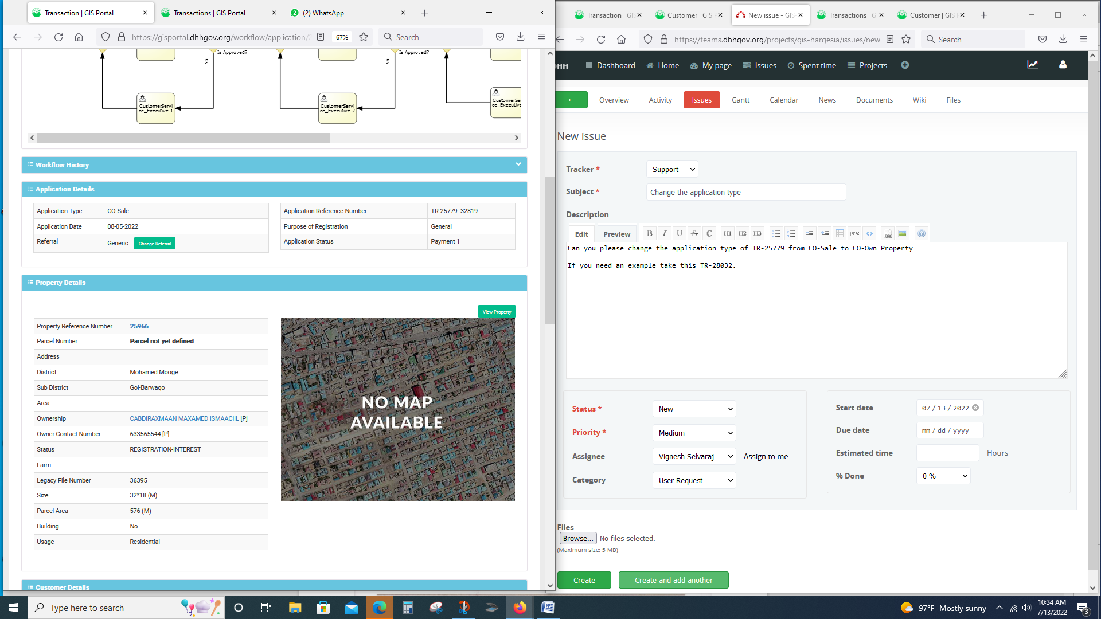Click the Subject input field
The image size is (1101, 619).
(x=746, y=193)
